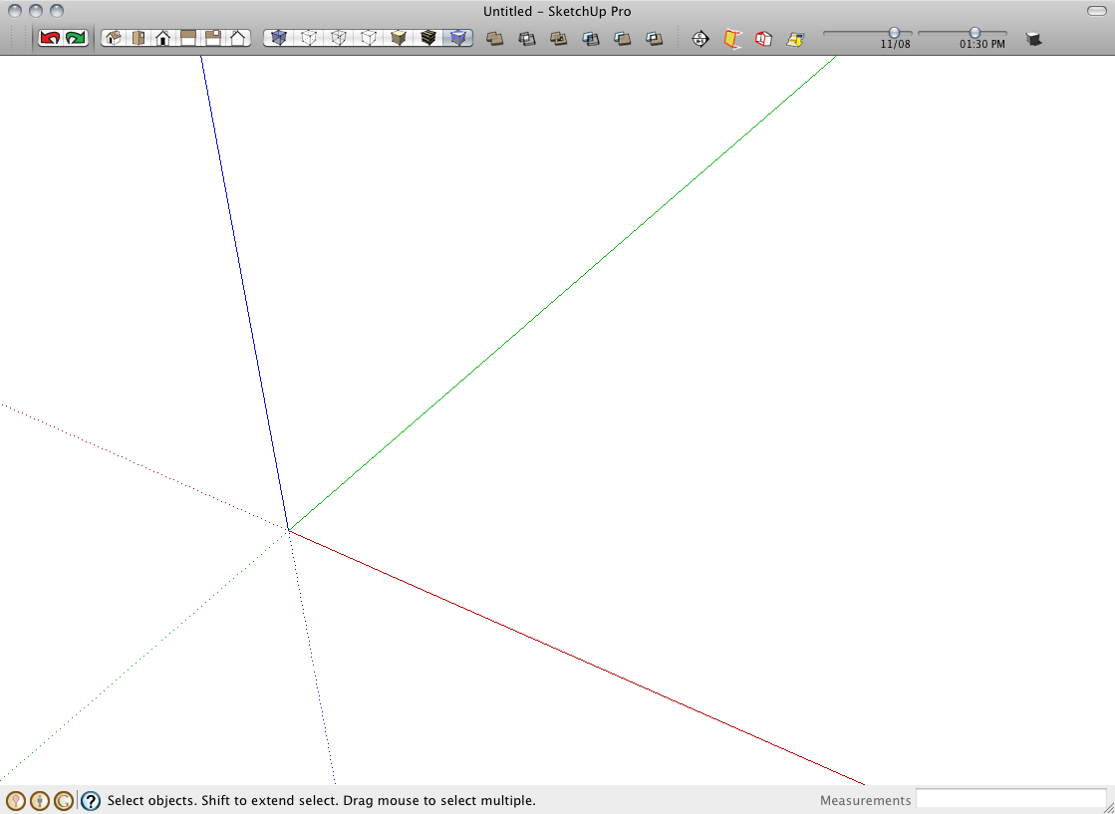Click the Measurements input box
Viewport: 1115px width, 814px height.
pos(1010,799)
